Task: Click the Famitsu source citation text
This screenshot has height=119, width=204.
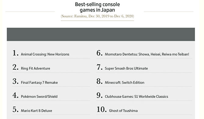Action: click(97, 16)
